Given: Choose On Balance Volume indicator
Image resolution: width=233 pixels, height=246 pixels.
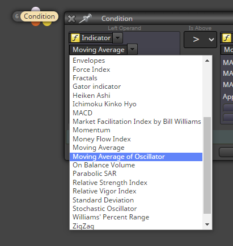Looking at the screenshot, I should (x=136, y=165).
